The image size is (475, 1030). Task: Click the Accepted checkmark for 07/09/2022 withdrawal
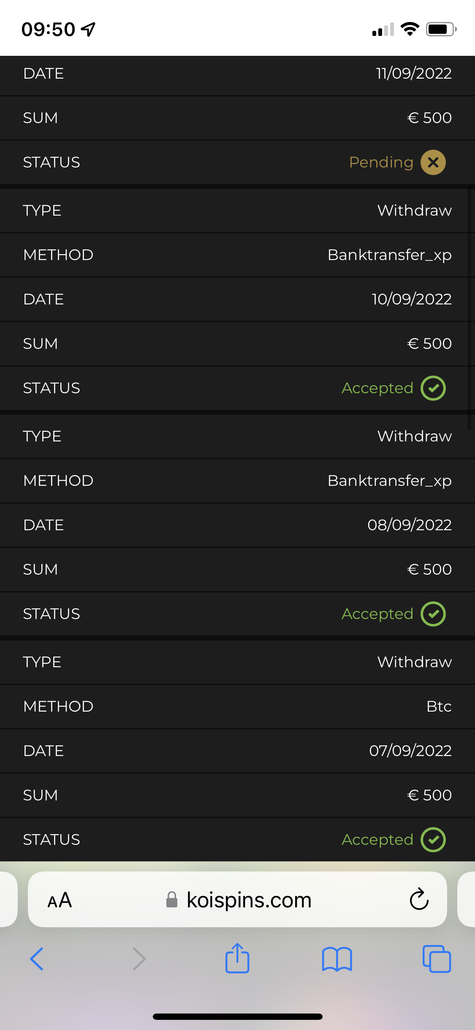click(x=433, y=840)
